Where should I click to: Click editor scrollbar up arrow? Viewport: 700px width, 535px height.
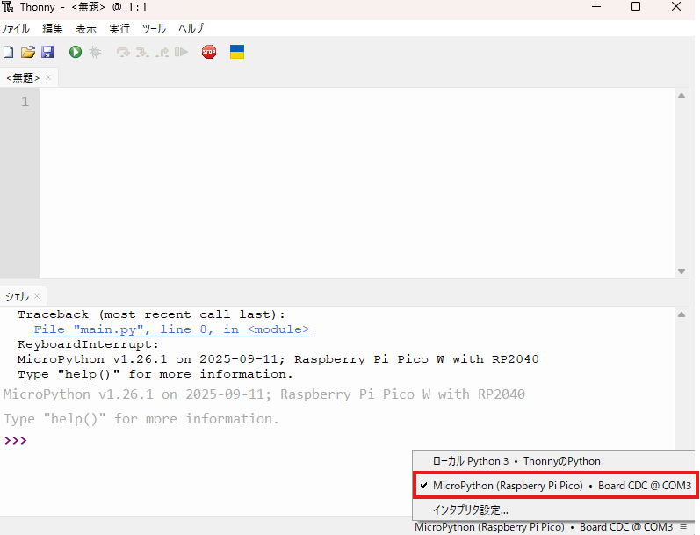tap(682, 96)
